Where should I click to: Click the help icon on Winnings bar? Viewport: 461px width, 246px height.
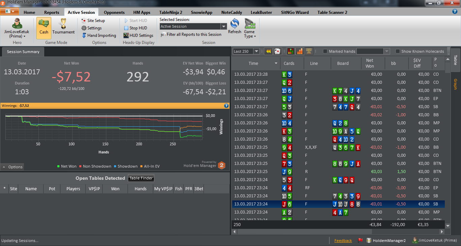(226, 106)
